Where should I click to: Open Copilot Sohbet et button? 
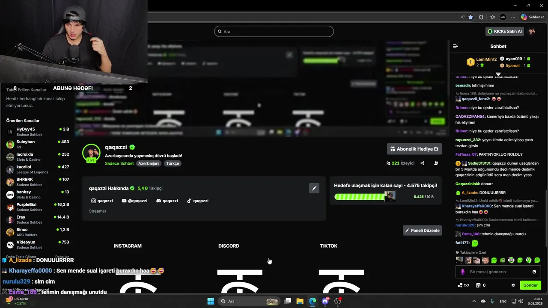[x=532, y=17]
